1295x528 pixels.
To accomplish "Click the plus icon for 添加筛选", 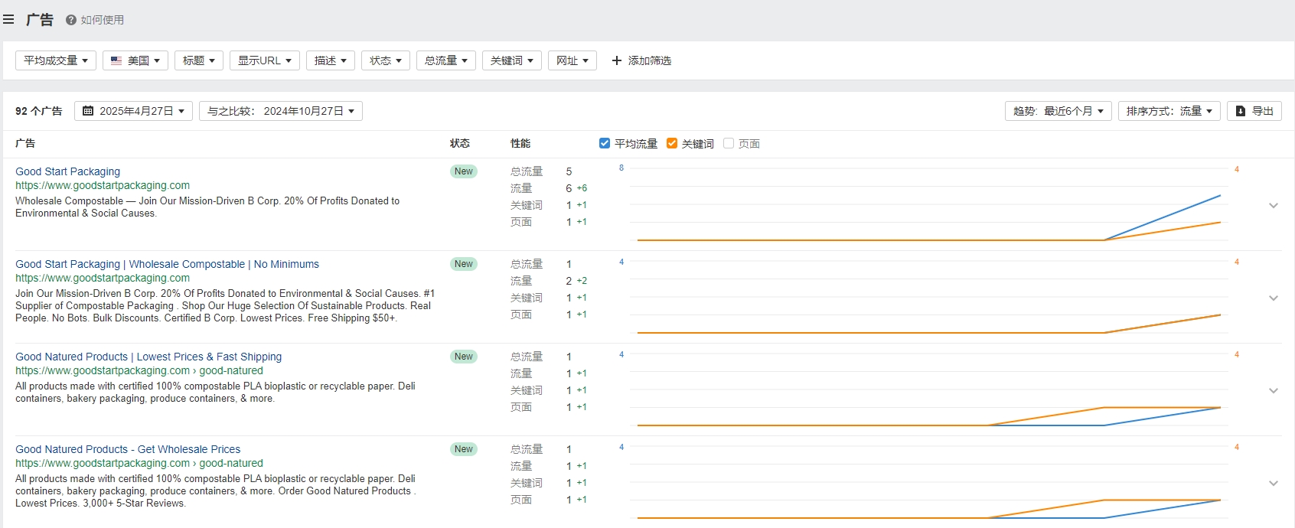I will click(x=617, y=60).
